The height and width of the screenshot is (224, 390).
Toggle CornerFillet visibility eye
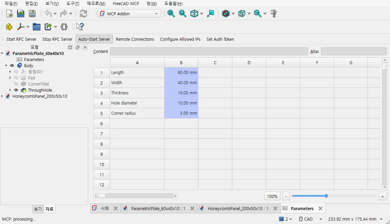(16, 84)
